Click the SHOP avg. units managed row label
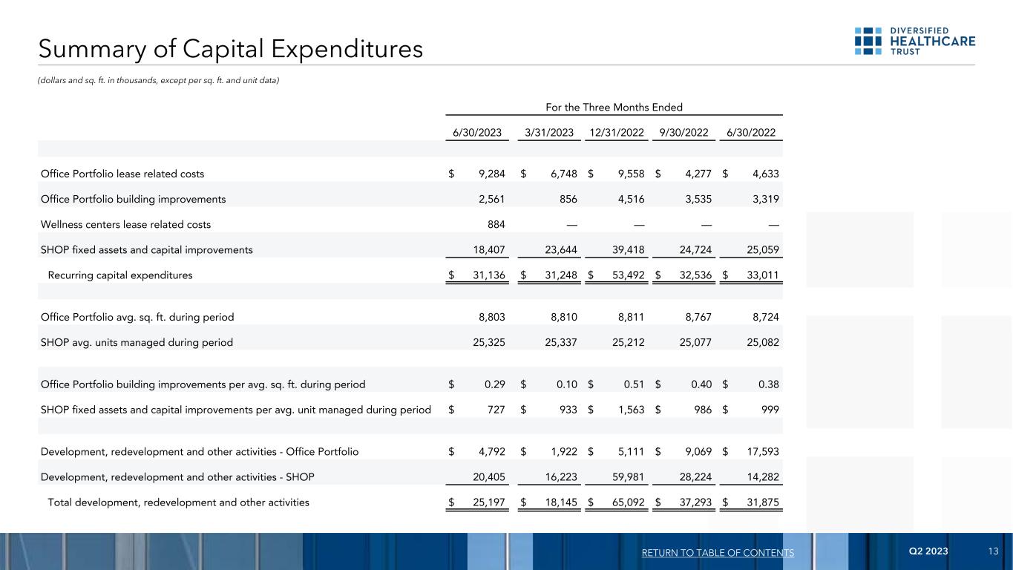This screenshot has height=570, width=1013. point(137,342)
